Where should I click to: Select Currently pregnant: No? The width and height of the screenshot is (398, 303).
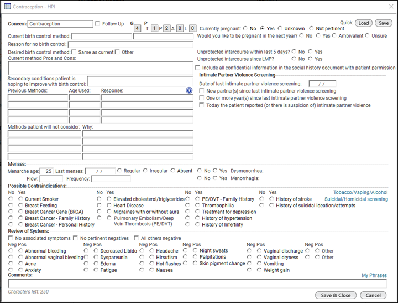click(245, 28)
